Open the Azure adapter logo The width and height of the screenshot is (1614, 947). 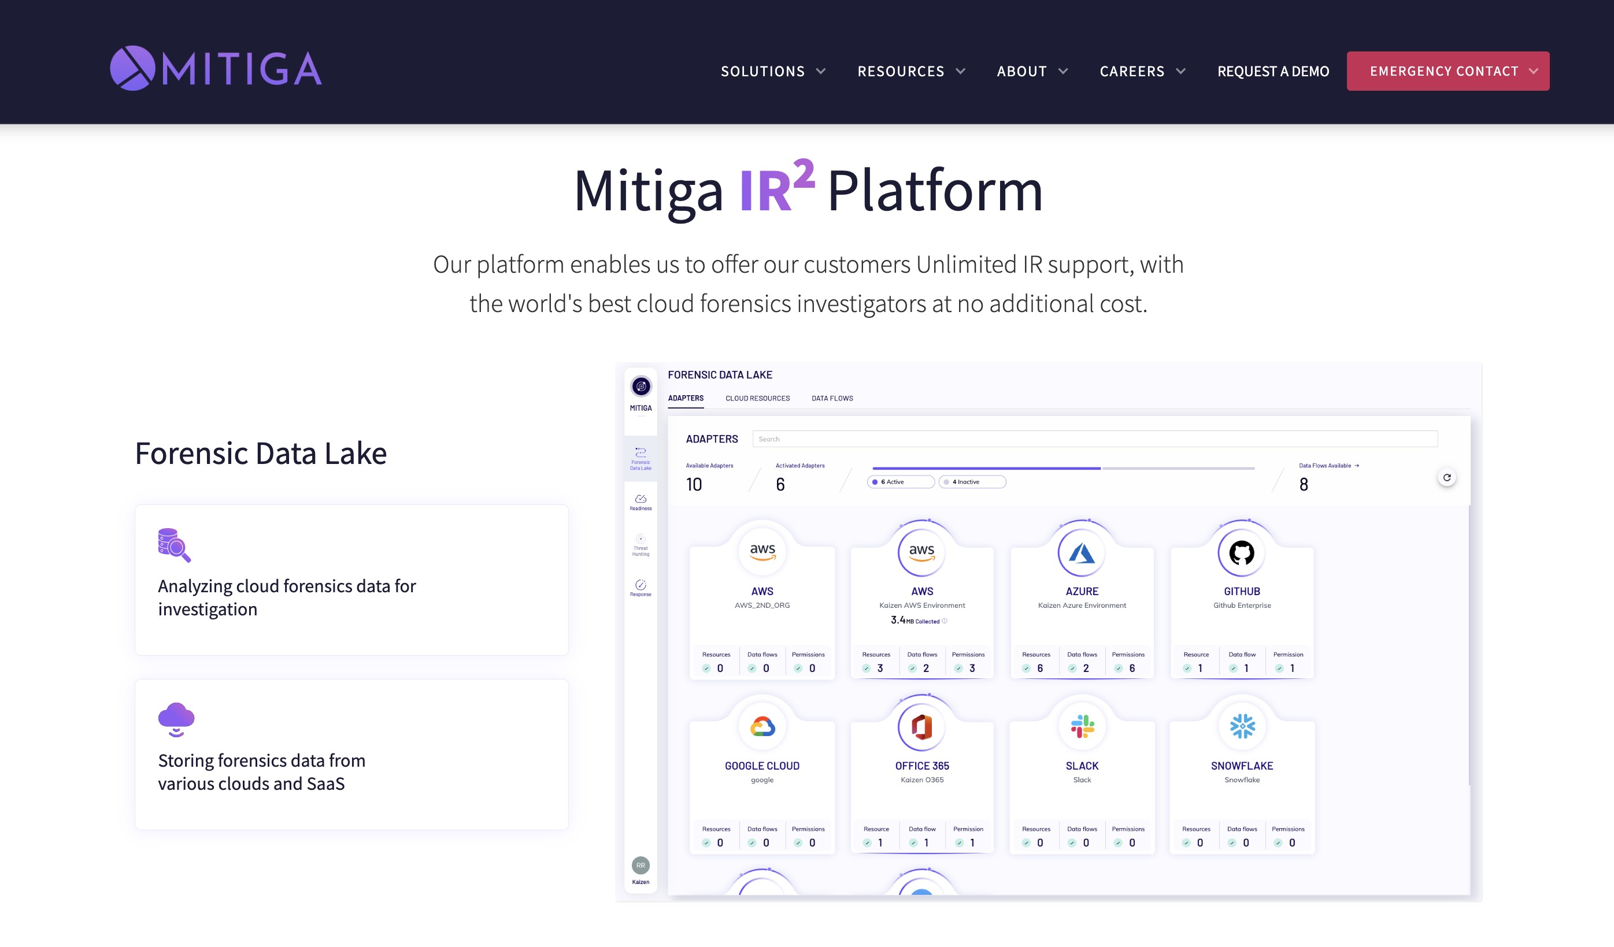[x=1082, y=552]
